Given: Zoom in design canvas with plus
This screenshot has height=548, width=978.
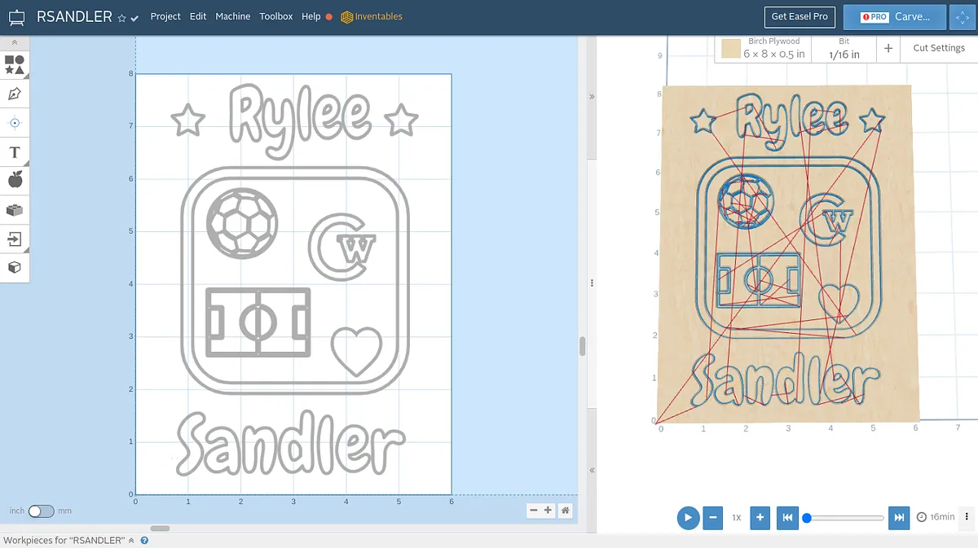Looking at the screenshot, I should point(548,511).
